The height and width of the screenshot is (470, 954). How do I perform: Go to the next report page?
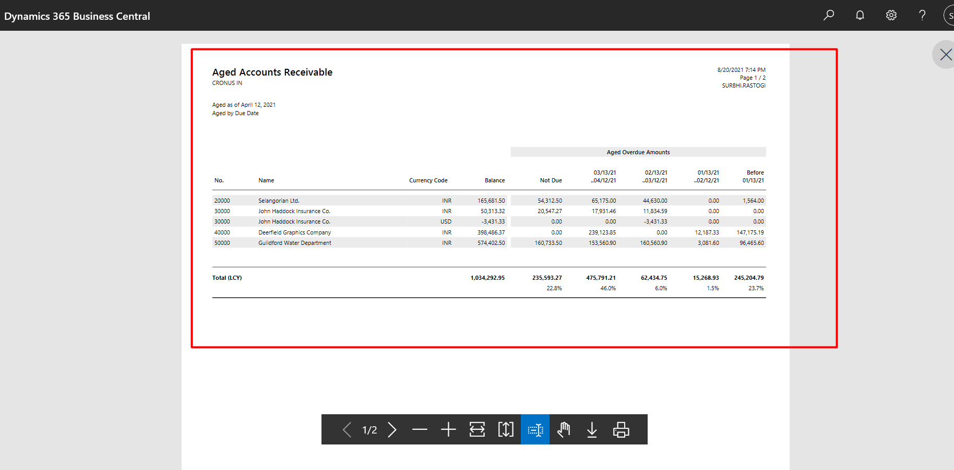[392, 429]
